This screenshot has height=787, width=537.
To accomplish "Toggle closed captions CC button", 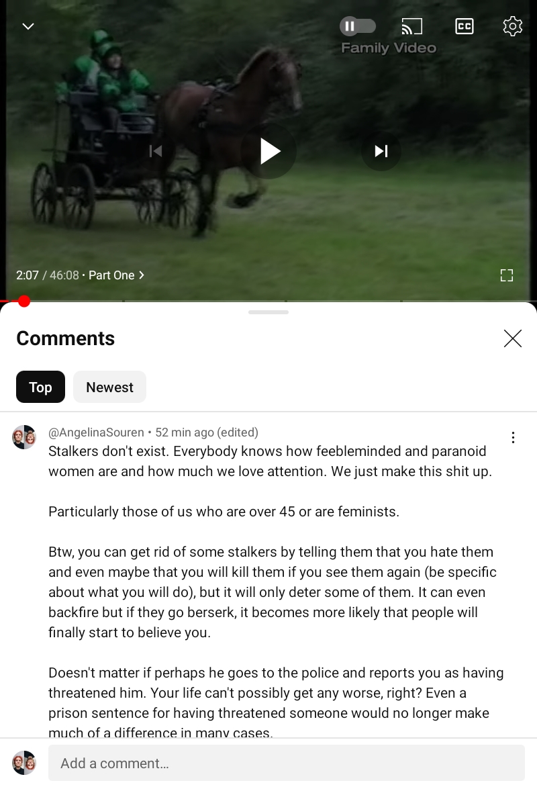I will tap(465, 26).
